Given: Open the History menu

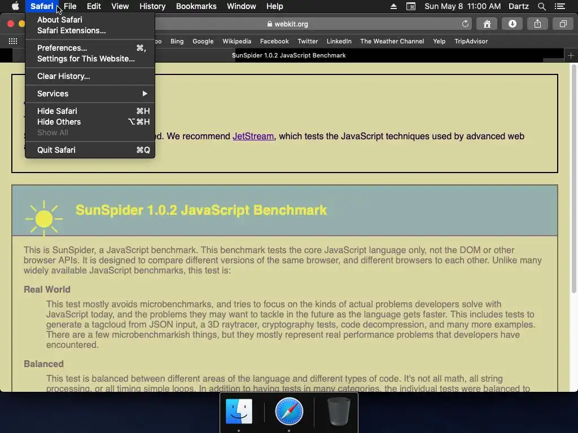Looking at the screenshot, I should click(152, 6).
